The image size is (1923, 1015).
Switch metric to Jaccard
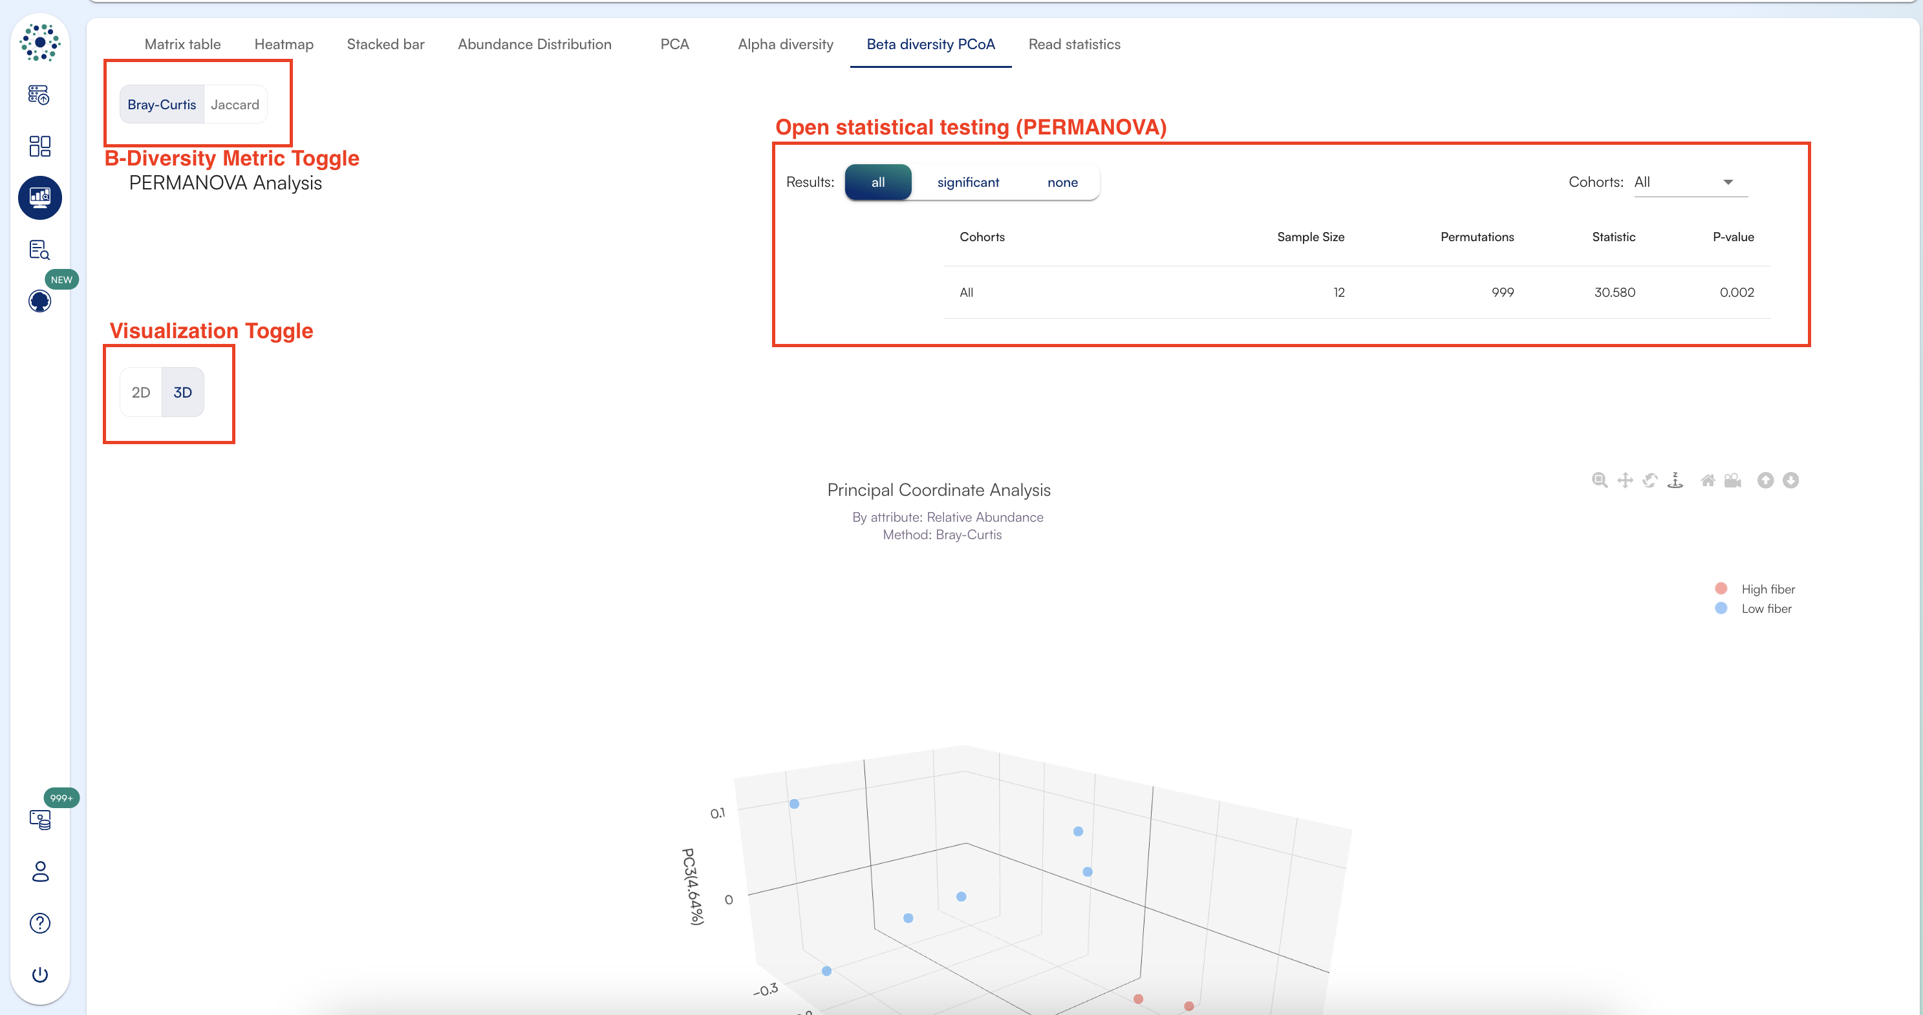235,105
